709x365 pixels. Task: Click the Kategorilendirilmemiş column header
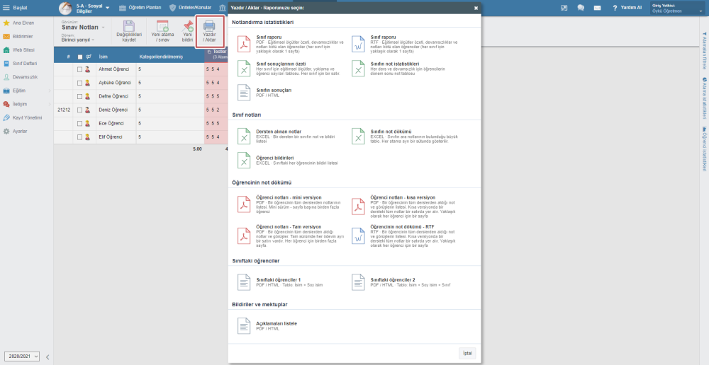click(161, 57)
